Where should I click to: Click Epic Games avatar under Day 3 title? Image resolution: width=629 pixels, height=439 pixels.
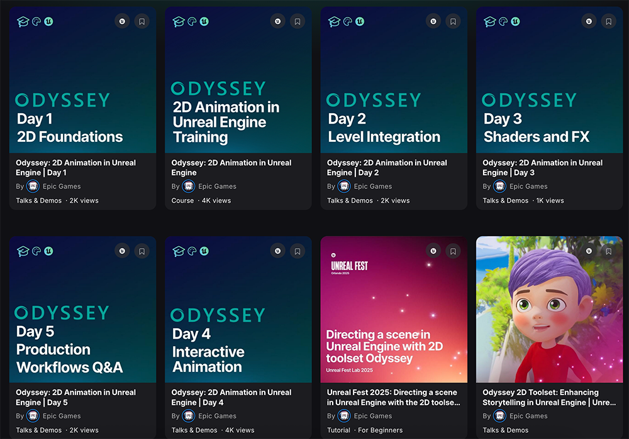499,187
